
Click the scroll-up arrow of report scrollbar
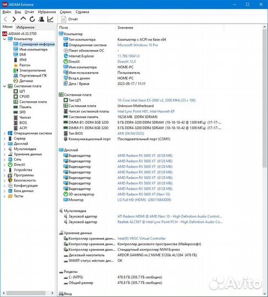pyautogui.click(x=265, y=27)
